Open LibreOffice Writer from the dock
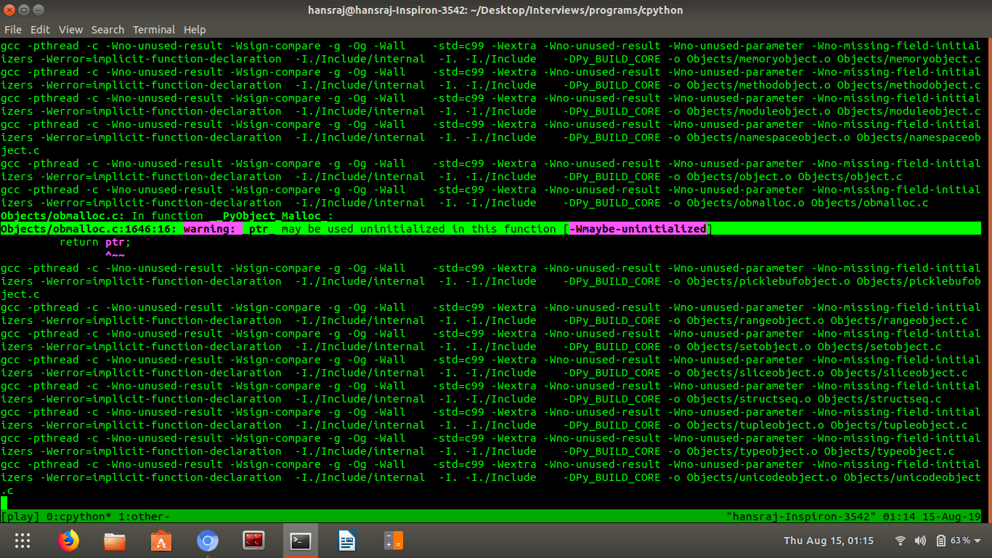Viewport: 992px width, 558px height. [x=347, y=541]
